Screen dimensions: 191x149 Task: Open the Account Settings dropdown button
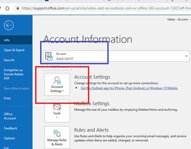[x=57, y=85]
